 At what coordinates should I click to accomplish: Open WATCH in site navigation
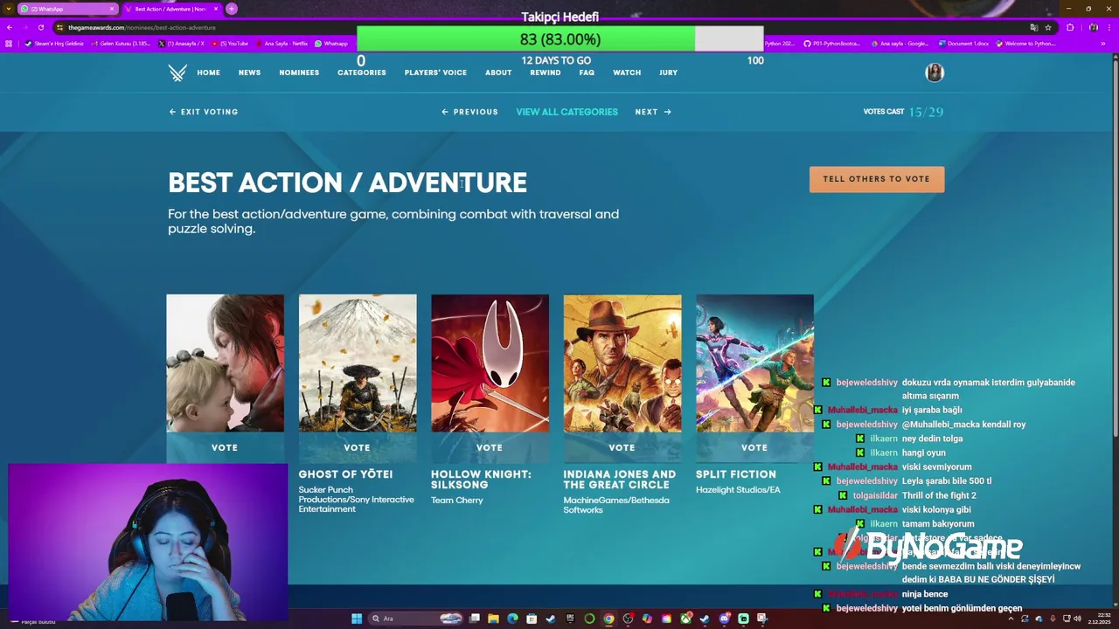pos(627,73)
